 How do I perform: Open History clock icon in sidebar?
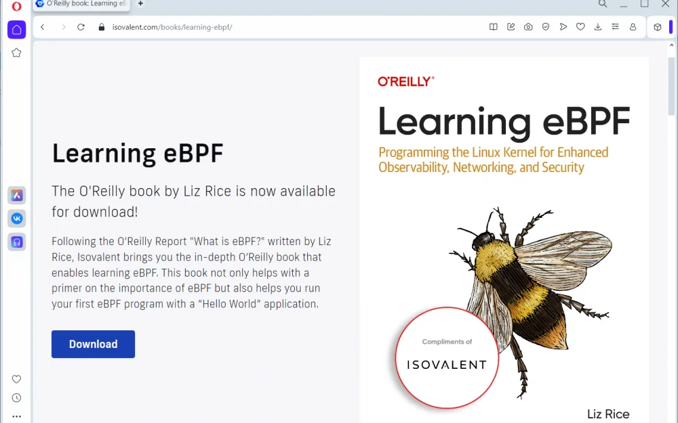point(16,398)
